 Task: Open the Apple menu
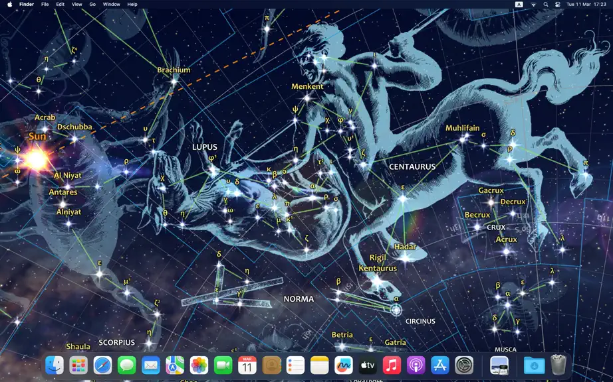click(10, 4)
